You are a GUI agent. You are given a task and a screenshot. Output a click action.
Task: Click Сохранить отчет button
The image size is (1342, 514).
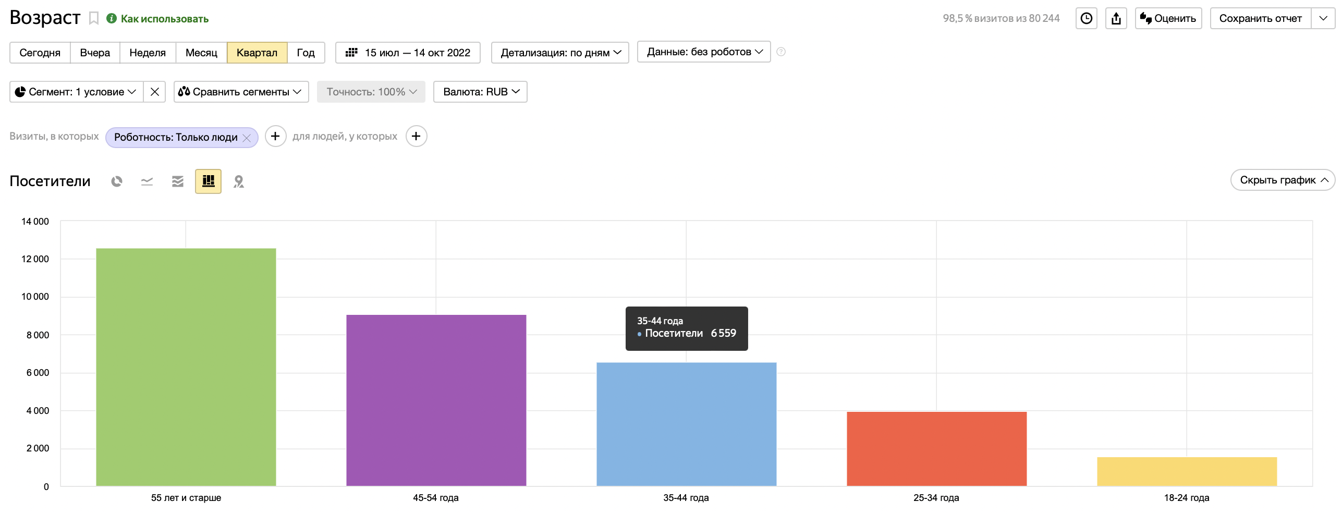(x=1260, y=18)
